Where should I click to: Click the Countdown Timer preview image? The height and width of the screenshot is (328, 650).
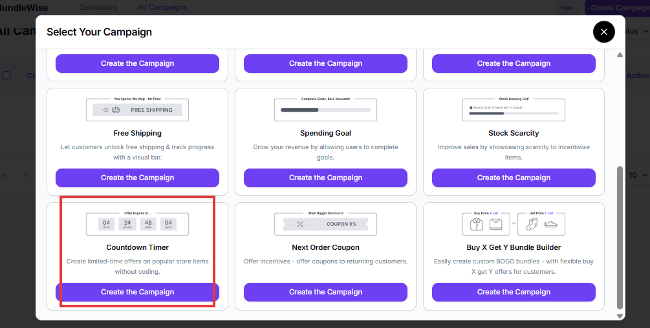[x=137, y=223]
